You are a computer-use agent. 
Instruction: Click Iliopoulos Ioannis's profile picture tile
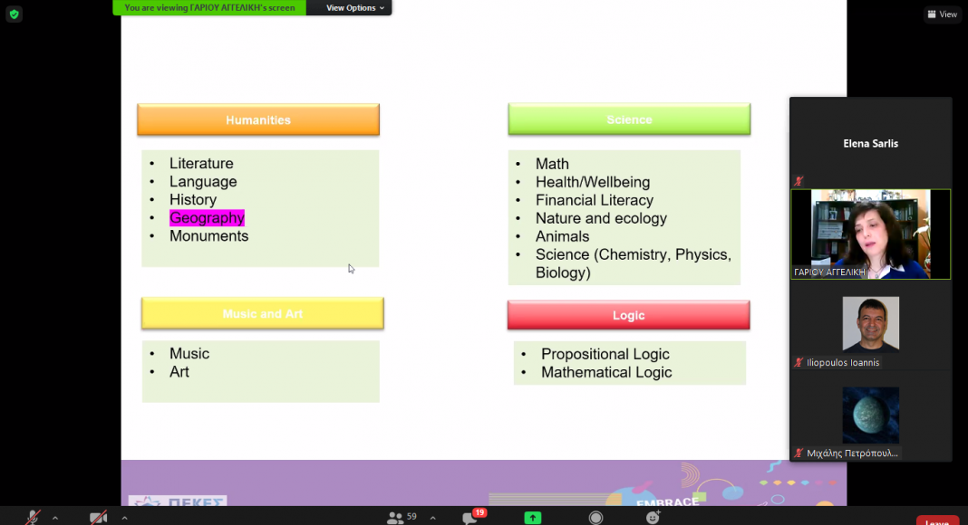870,323
